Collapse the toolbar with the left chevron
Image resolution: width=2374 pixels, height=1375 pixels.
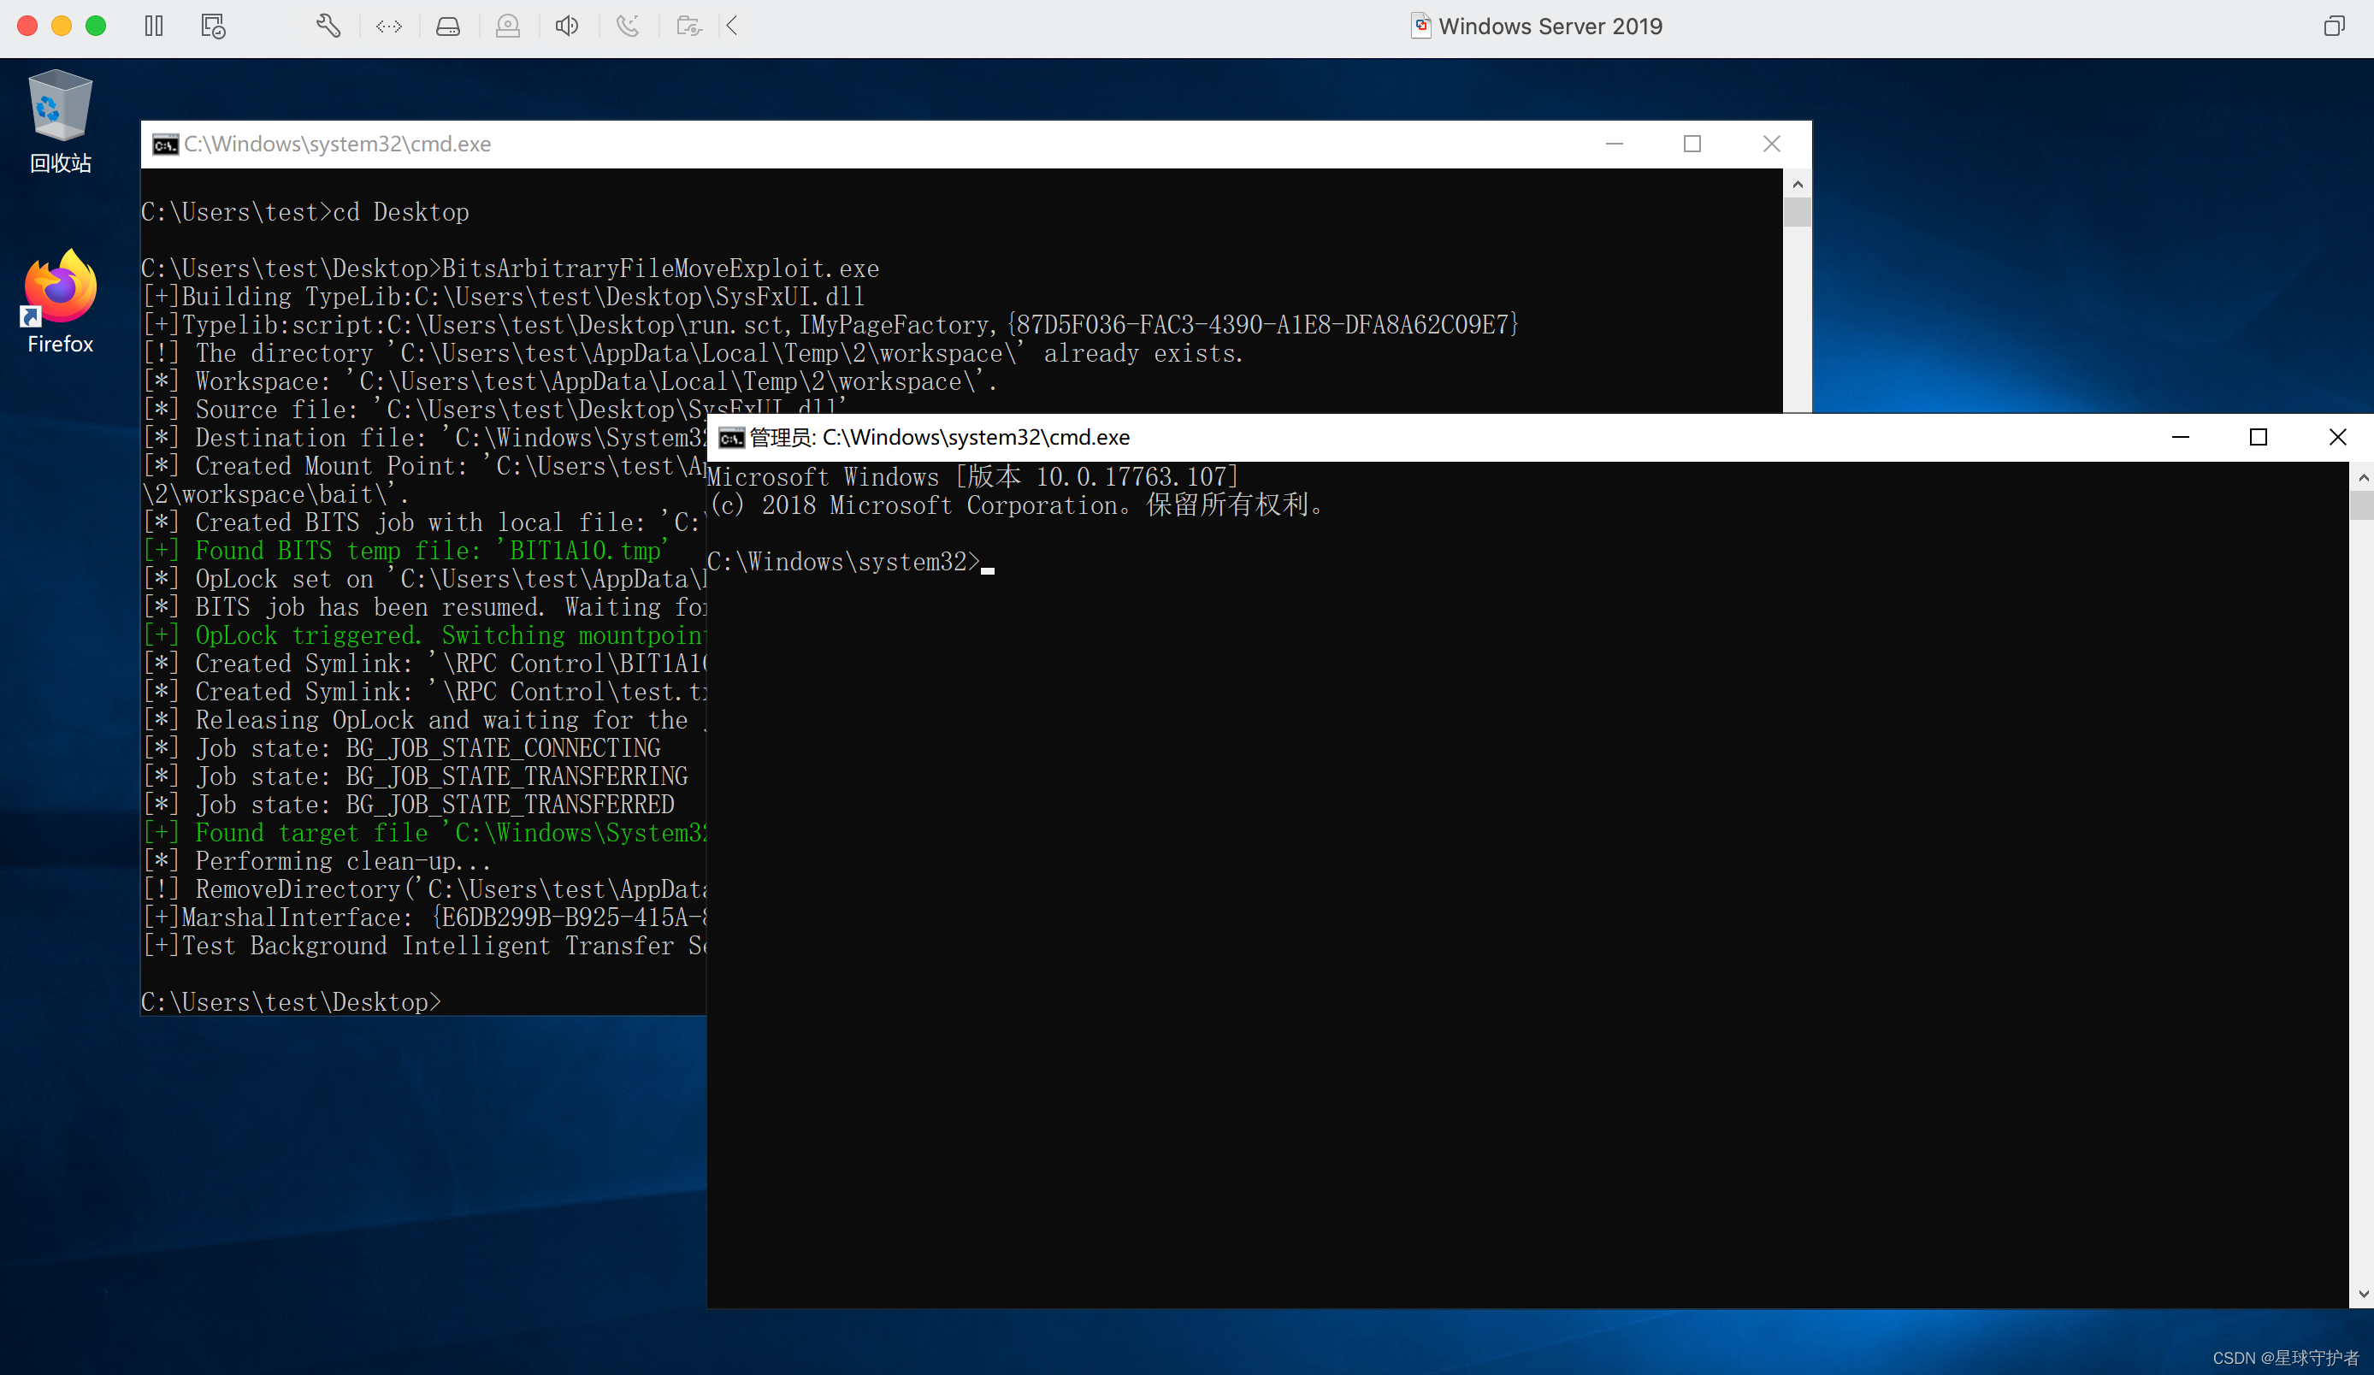(732, 26)
